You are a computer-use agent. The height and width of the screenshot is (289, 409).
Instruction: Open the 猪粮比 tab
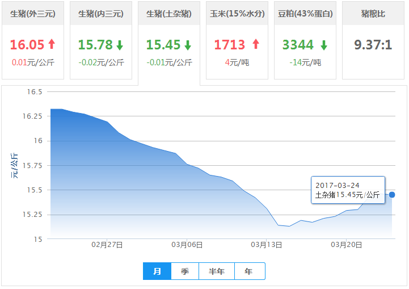(x=373, y=14)
